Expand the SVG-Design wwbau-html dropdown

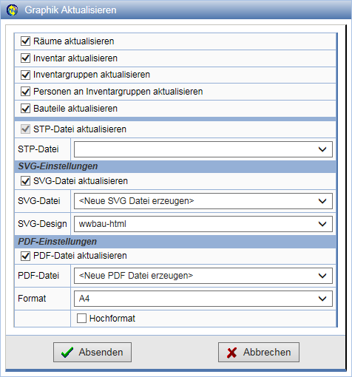pos(203,224)
